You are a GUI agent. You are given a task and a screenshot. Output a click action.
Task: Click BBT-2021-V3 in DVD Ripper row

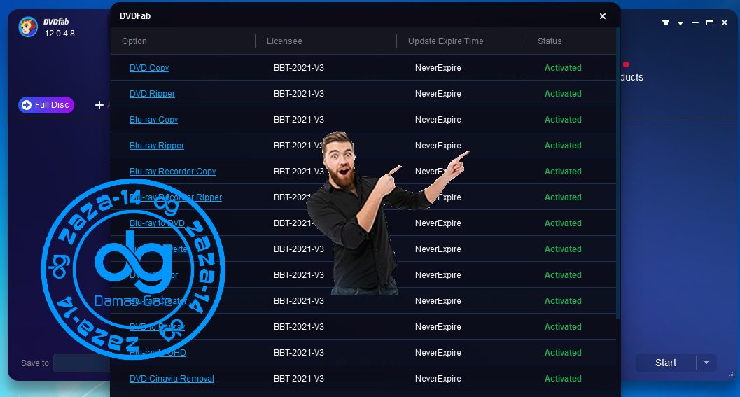tap(299, 93)
